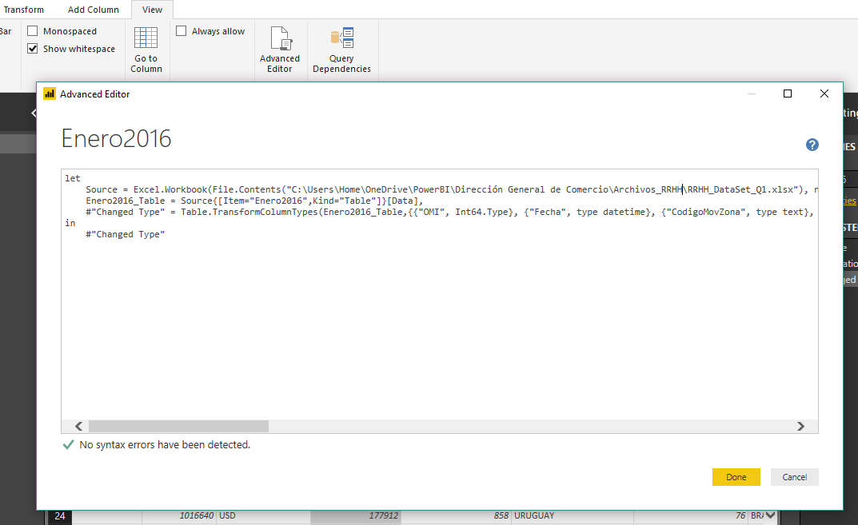Enable the Monospaced option

tap(32, 30)
